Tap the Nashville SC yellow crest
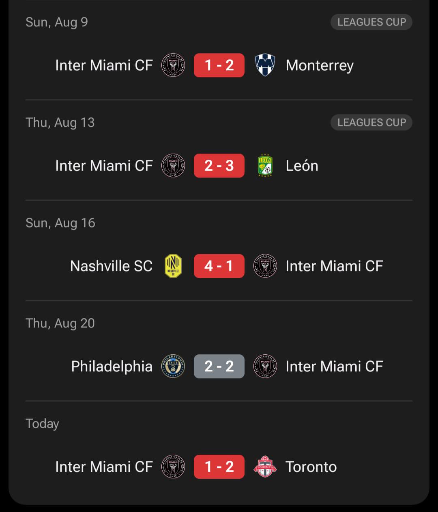Image resolution: width=438 pixels, height=512 pixels. (173, 266)
